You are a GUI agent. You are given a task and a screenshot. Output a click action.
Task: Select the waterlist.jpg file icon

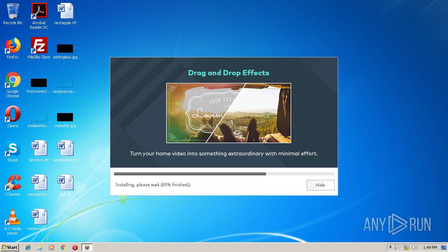click(65, 120)
